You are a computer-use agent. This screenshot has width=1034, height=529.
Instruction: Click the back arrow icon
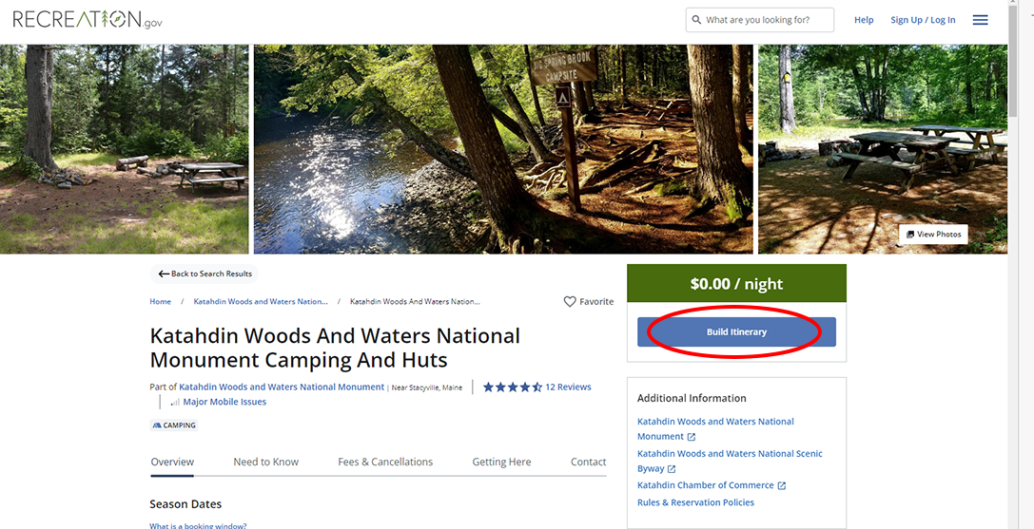(x=164, y=274)
